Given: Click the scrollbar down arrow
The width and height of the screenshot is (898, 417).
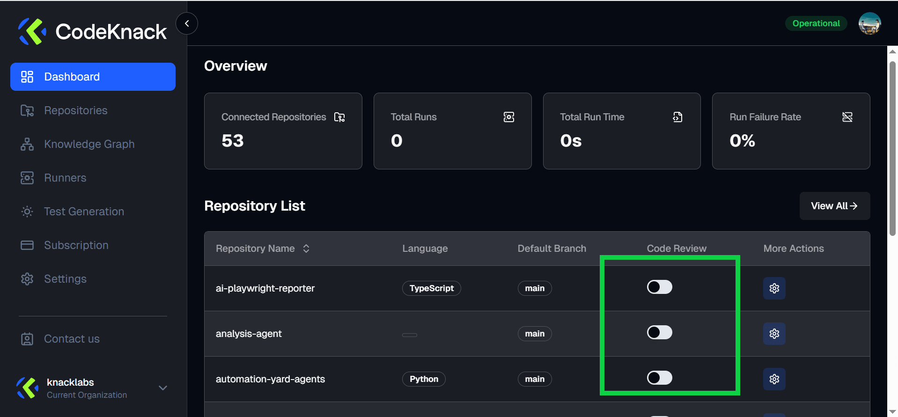Looking at the screenshot, I should coord(892,411).
